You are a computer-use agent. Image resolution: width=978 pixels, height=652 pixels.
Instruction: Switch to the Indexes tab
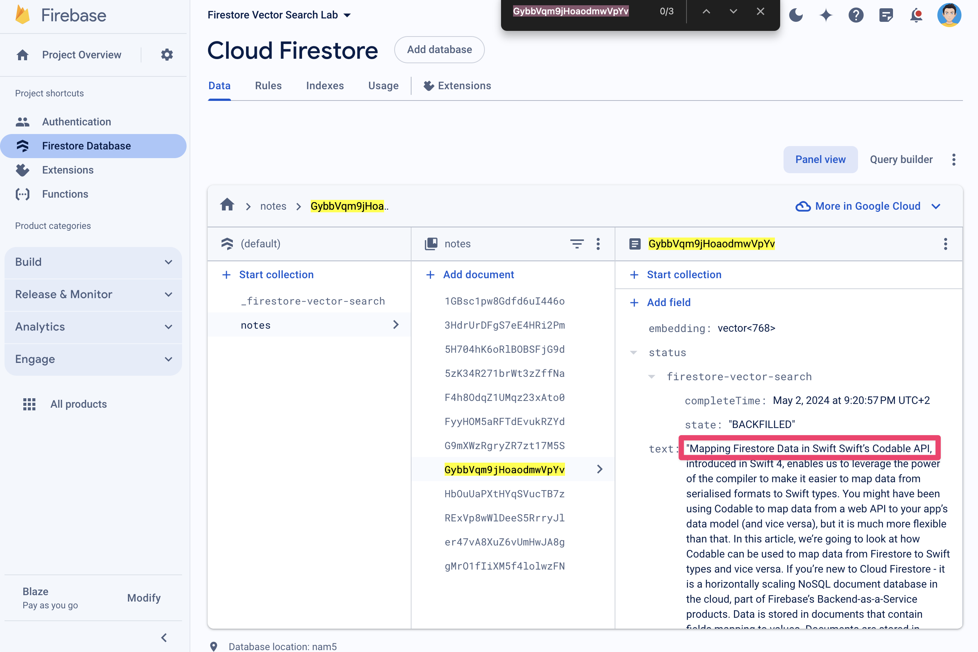[x=325, y=86]
